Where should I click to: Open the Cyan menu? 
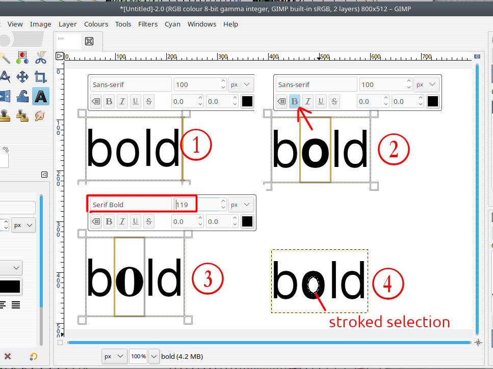[173, 24]
